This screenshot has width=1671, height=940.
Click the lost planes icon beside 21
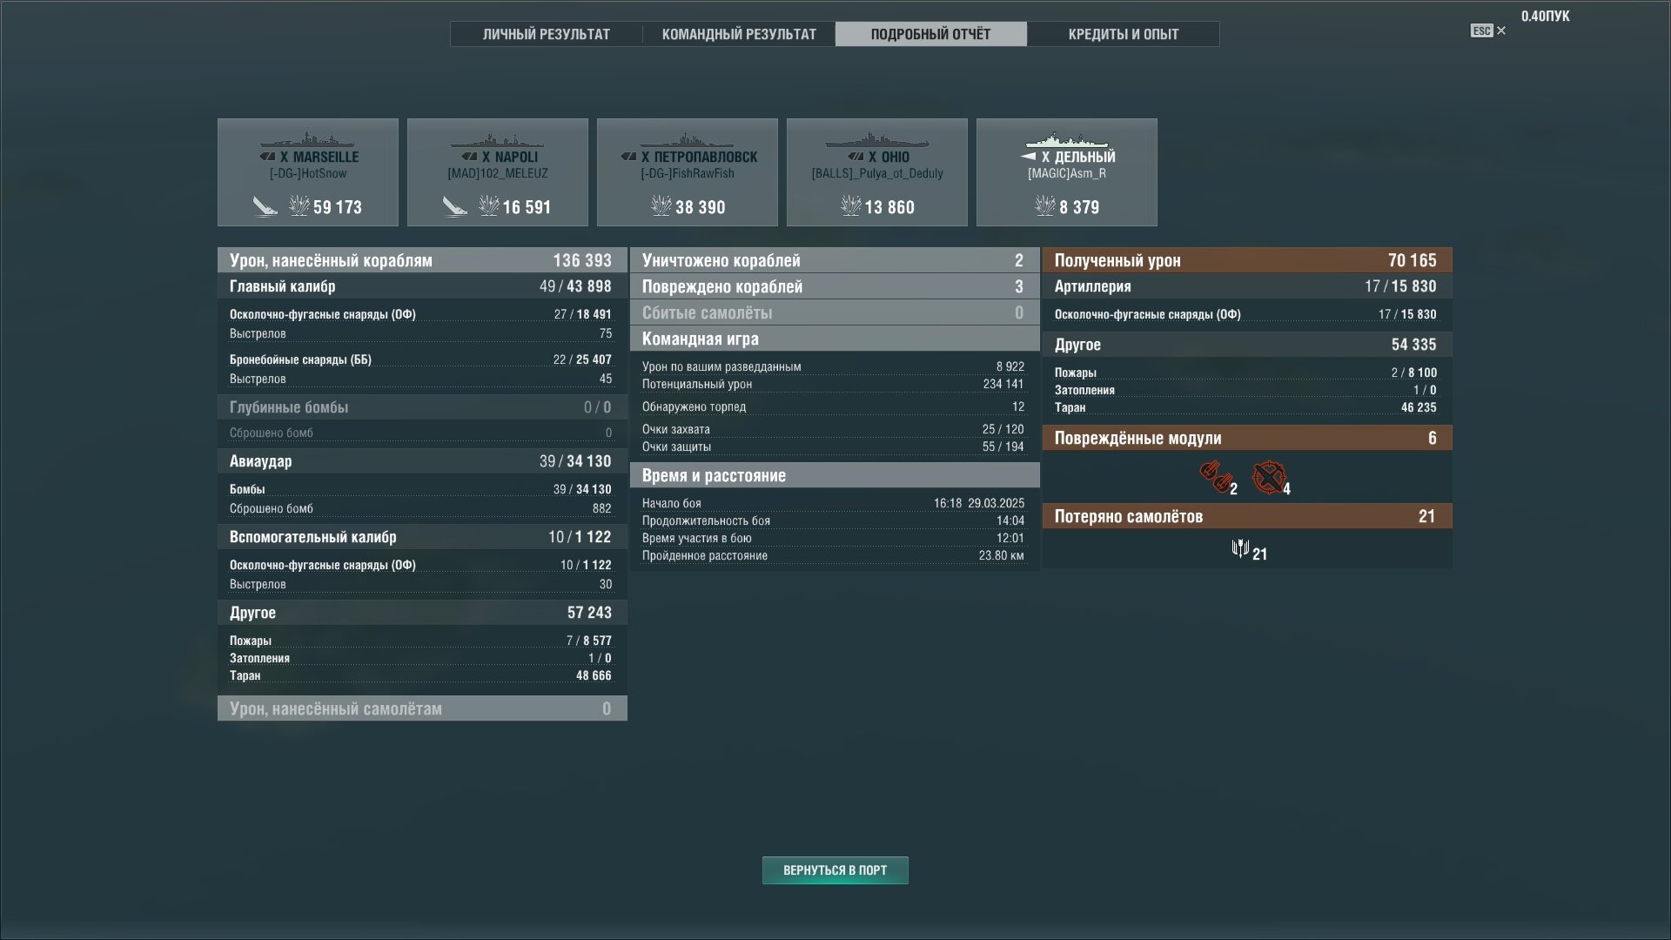coord(1240,549)
